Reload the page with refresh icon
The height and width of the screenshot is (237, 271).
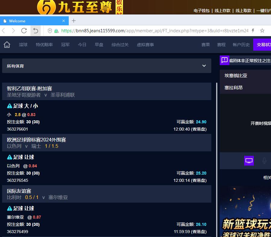(24, 31)
